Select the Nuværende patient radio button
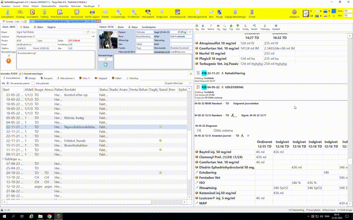 tap(8, 83)
